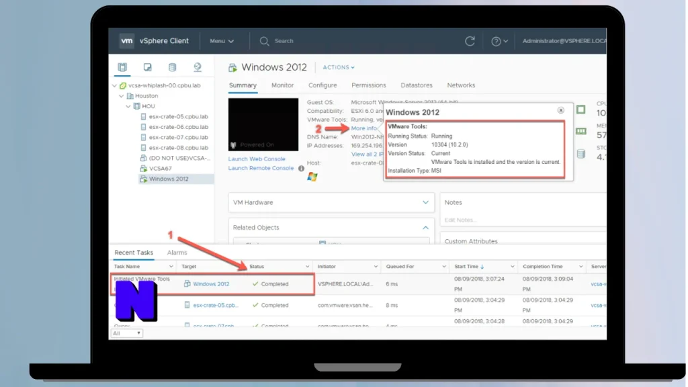Sort tasks by Start Time column header
Screen dimensions: 688x387
[466, 266]
